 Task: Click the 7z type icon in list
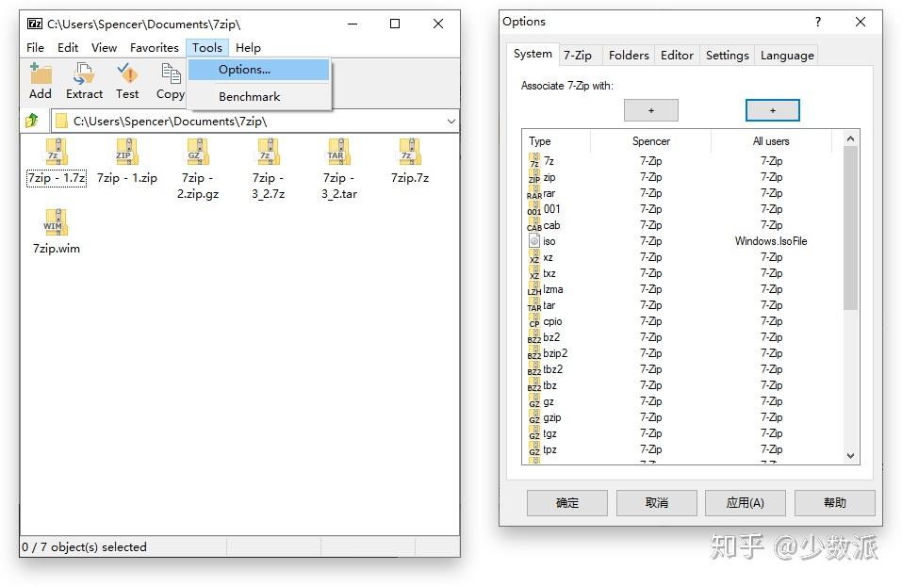(x=534, y=160)
